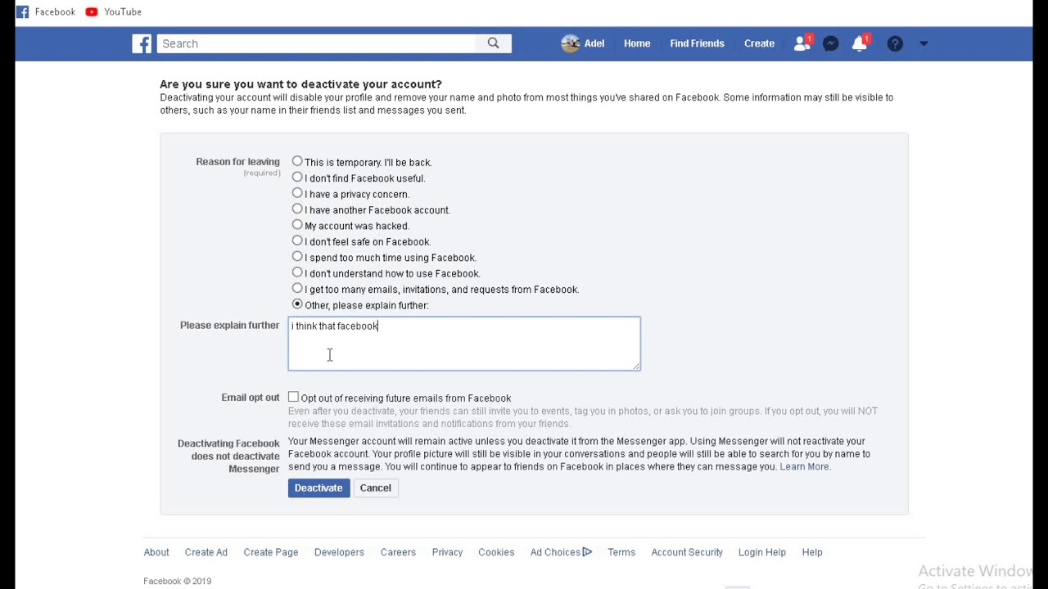Click the Cancel button
Viewport: 1048px width, 589px height.
(x=376, y=488)
